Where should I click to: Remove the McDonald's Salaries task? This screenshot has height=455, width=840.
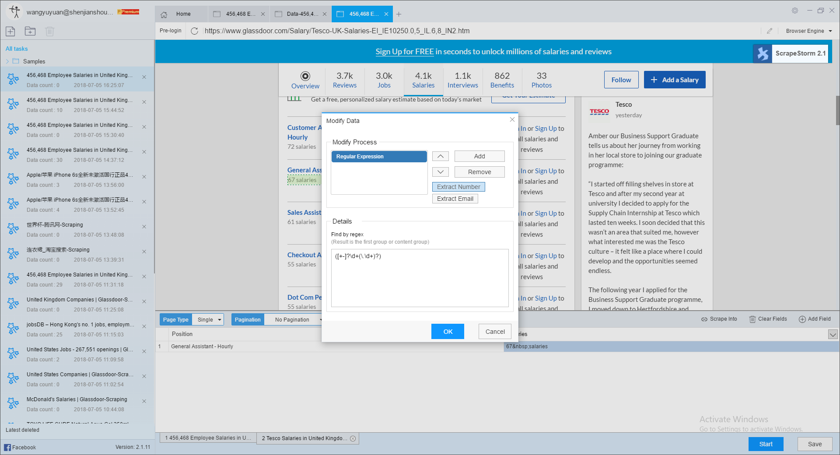(144, 401)
